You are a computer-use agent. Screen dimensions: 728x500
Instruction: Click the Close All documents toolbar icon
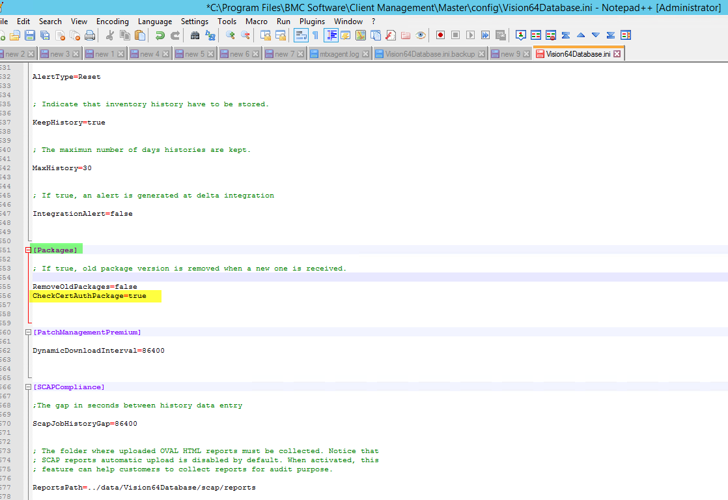(x=75, y=35)
